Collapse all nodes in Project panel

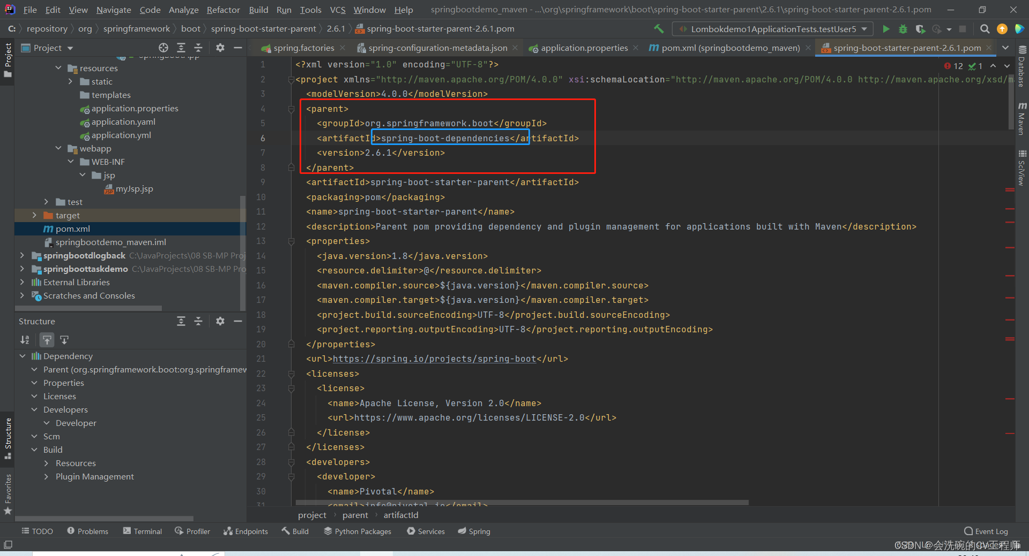tap(198, 48)
